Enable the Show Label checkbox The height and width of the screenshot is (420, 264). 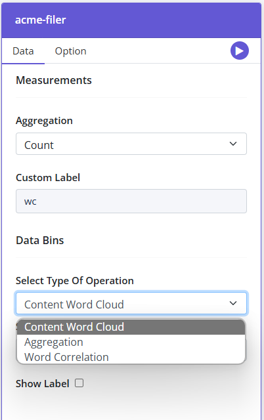[x=79, y=383]
